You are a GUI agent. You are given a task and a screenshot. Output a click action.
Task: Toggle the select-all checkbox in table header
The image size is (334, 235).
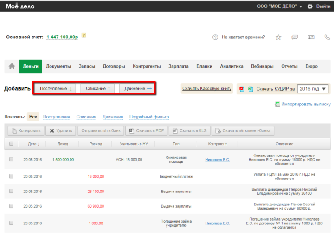[11, 144]
